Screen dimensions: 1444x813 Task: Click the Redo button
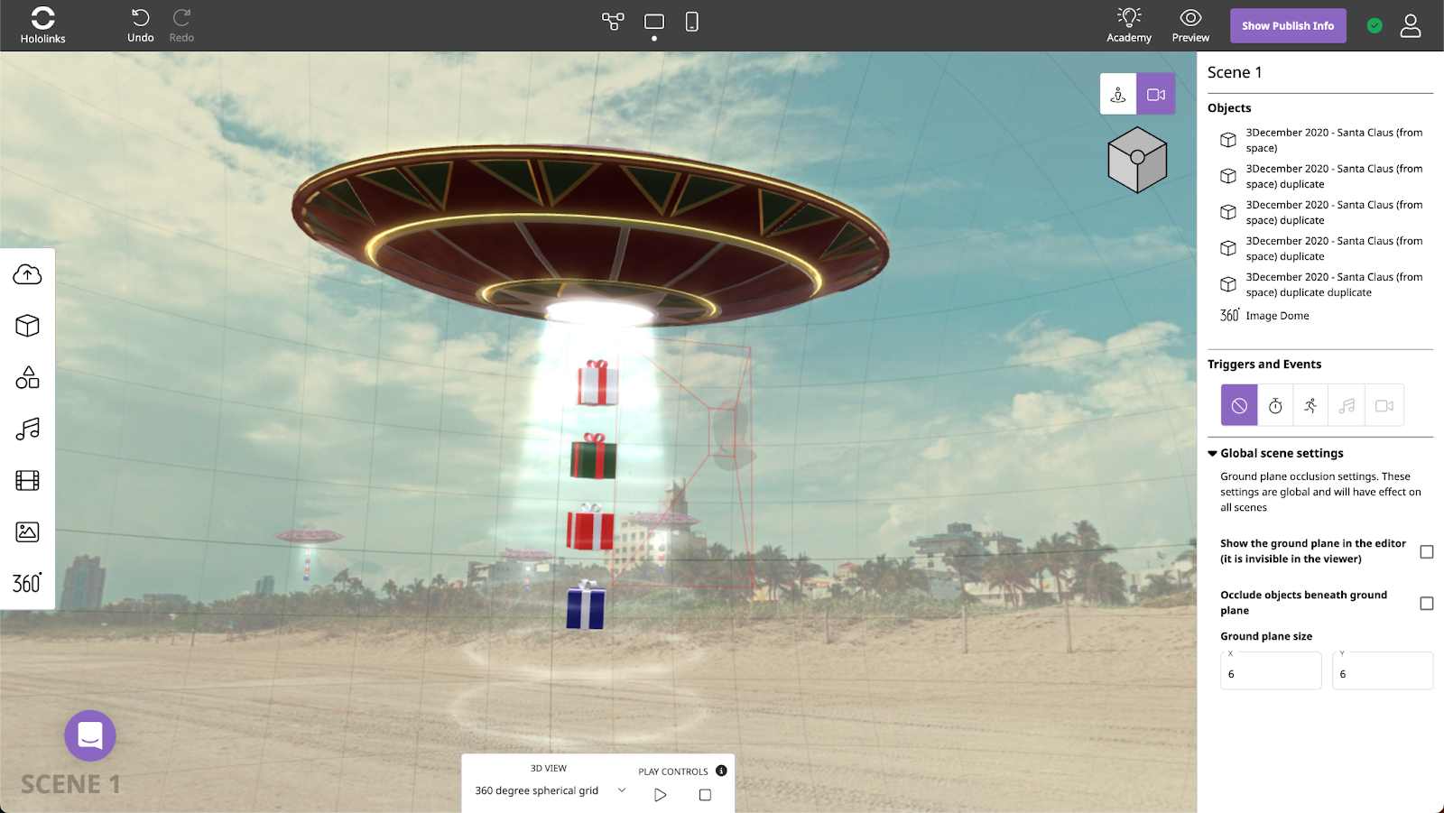point(181,25)
